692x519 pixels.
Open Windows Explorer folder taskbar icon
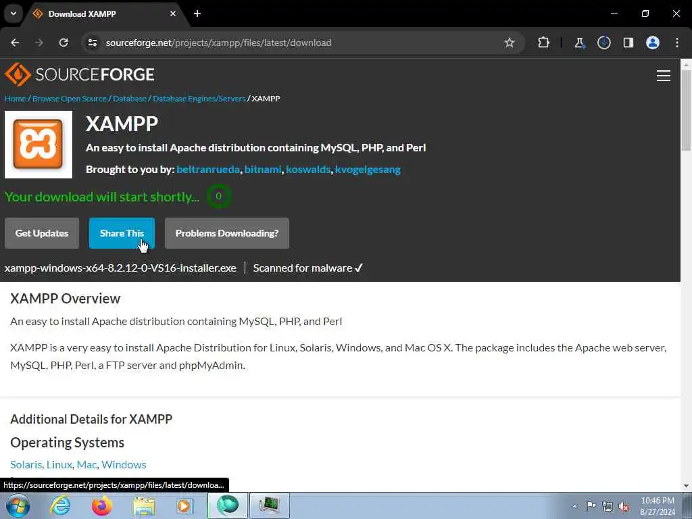(x=144, y=505)
